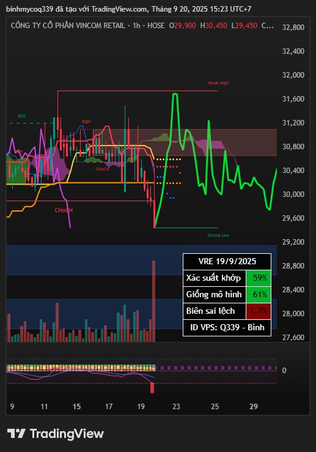316x452 pixels.
Task: Click the EQH label on chart
Action: pos(86,122)
